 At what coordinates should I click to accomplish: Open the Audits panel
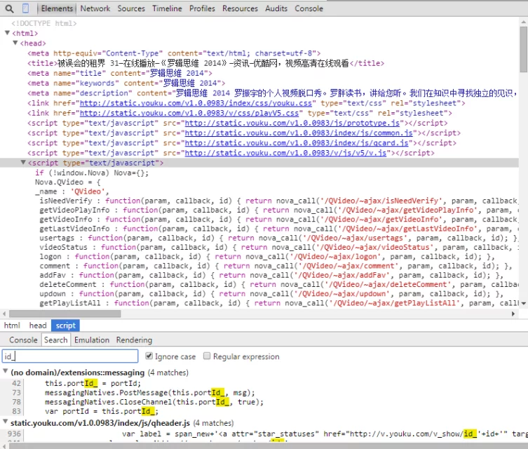point(276,8)
